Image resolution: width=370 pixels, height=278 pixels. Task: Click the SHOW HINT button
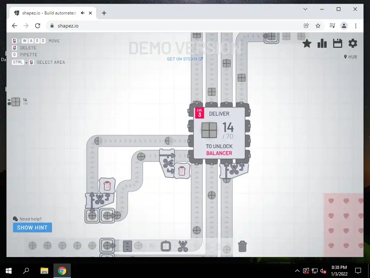click(32, 228)
